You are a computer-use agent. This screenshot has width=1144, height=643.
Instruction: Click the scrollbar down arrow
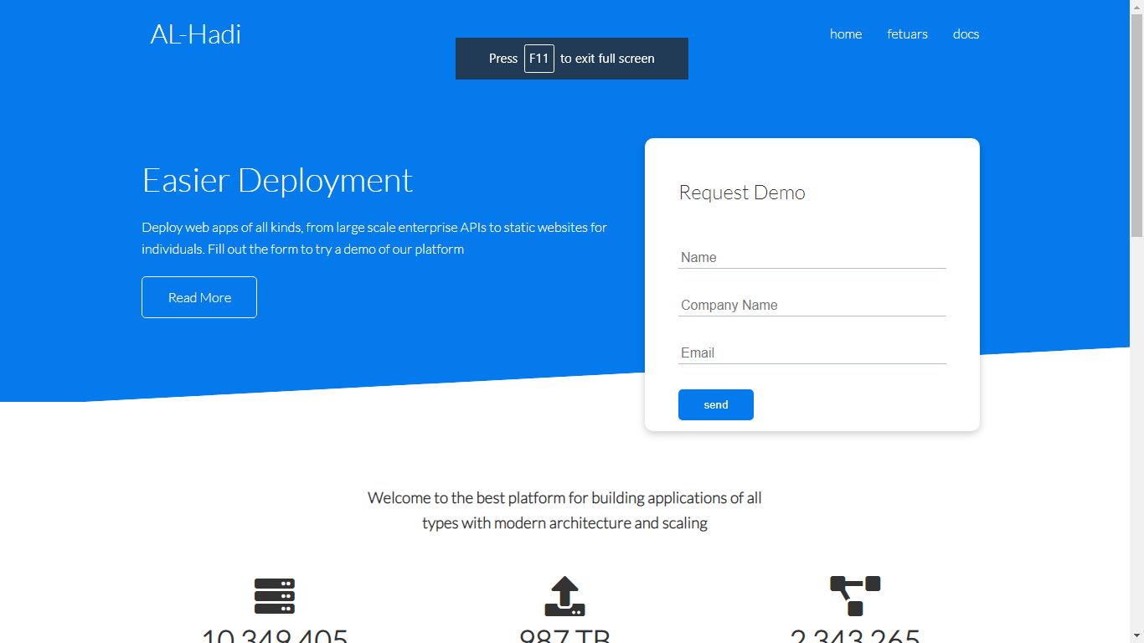1137,635
